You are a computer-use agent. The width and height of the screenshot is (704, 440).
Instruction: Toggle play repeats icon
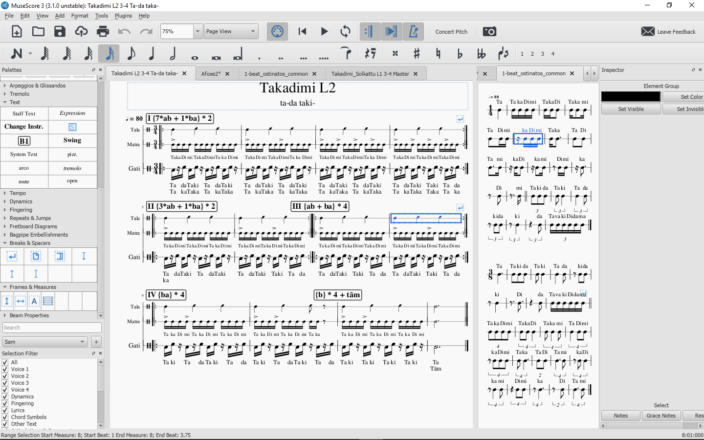pos(369,32)
